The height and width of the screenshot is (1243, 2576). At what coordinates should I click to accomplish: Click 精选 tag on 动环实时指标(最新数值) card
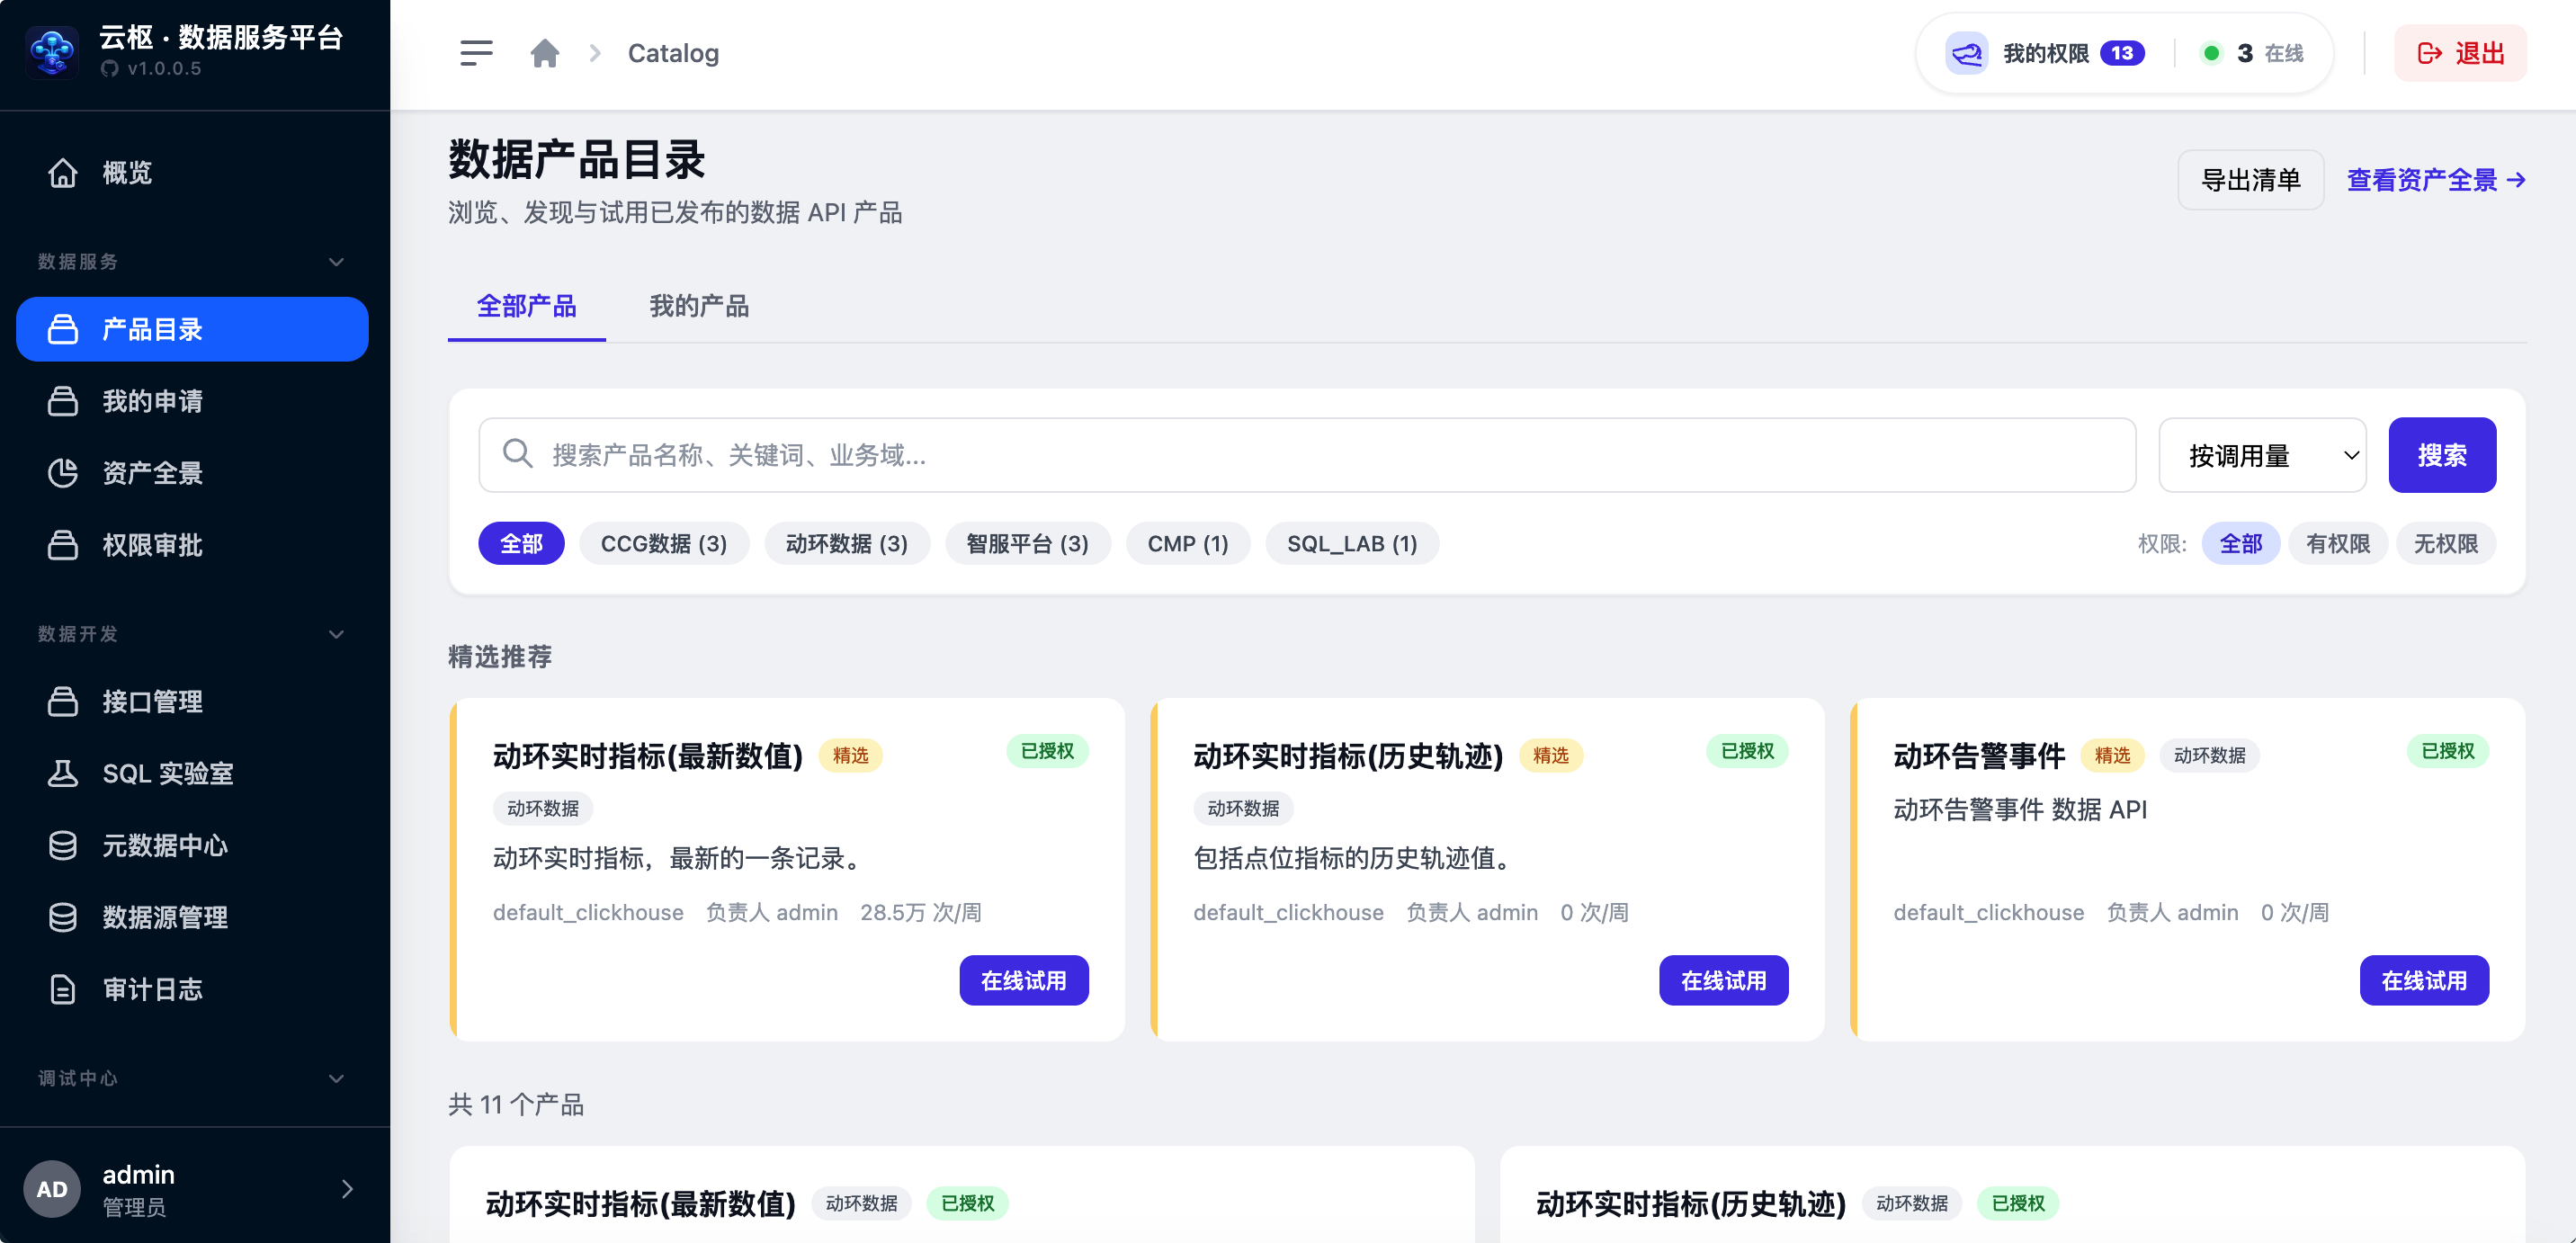click(x=850, y=755)
